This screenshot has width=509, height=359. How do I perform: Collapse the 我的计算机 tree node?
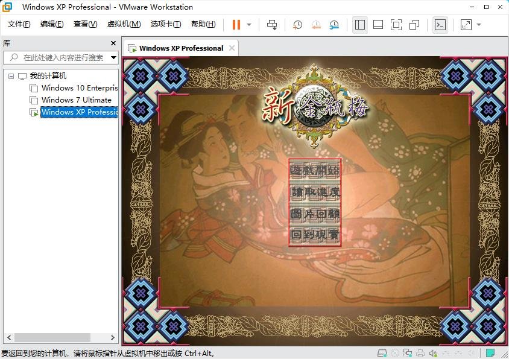11,77
